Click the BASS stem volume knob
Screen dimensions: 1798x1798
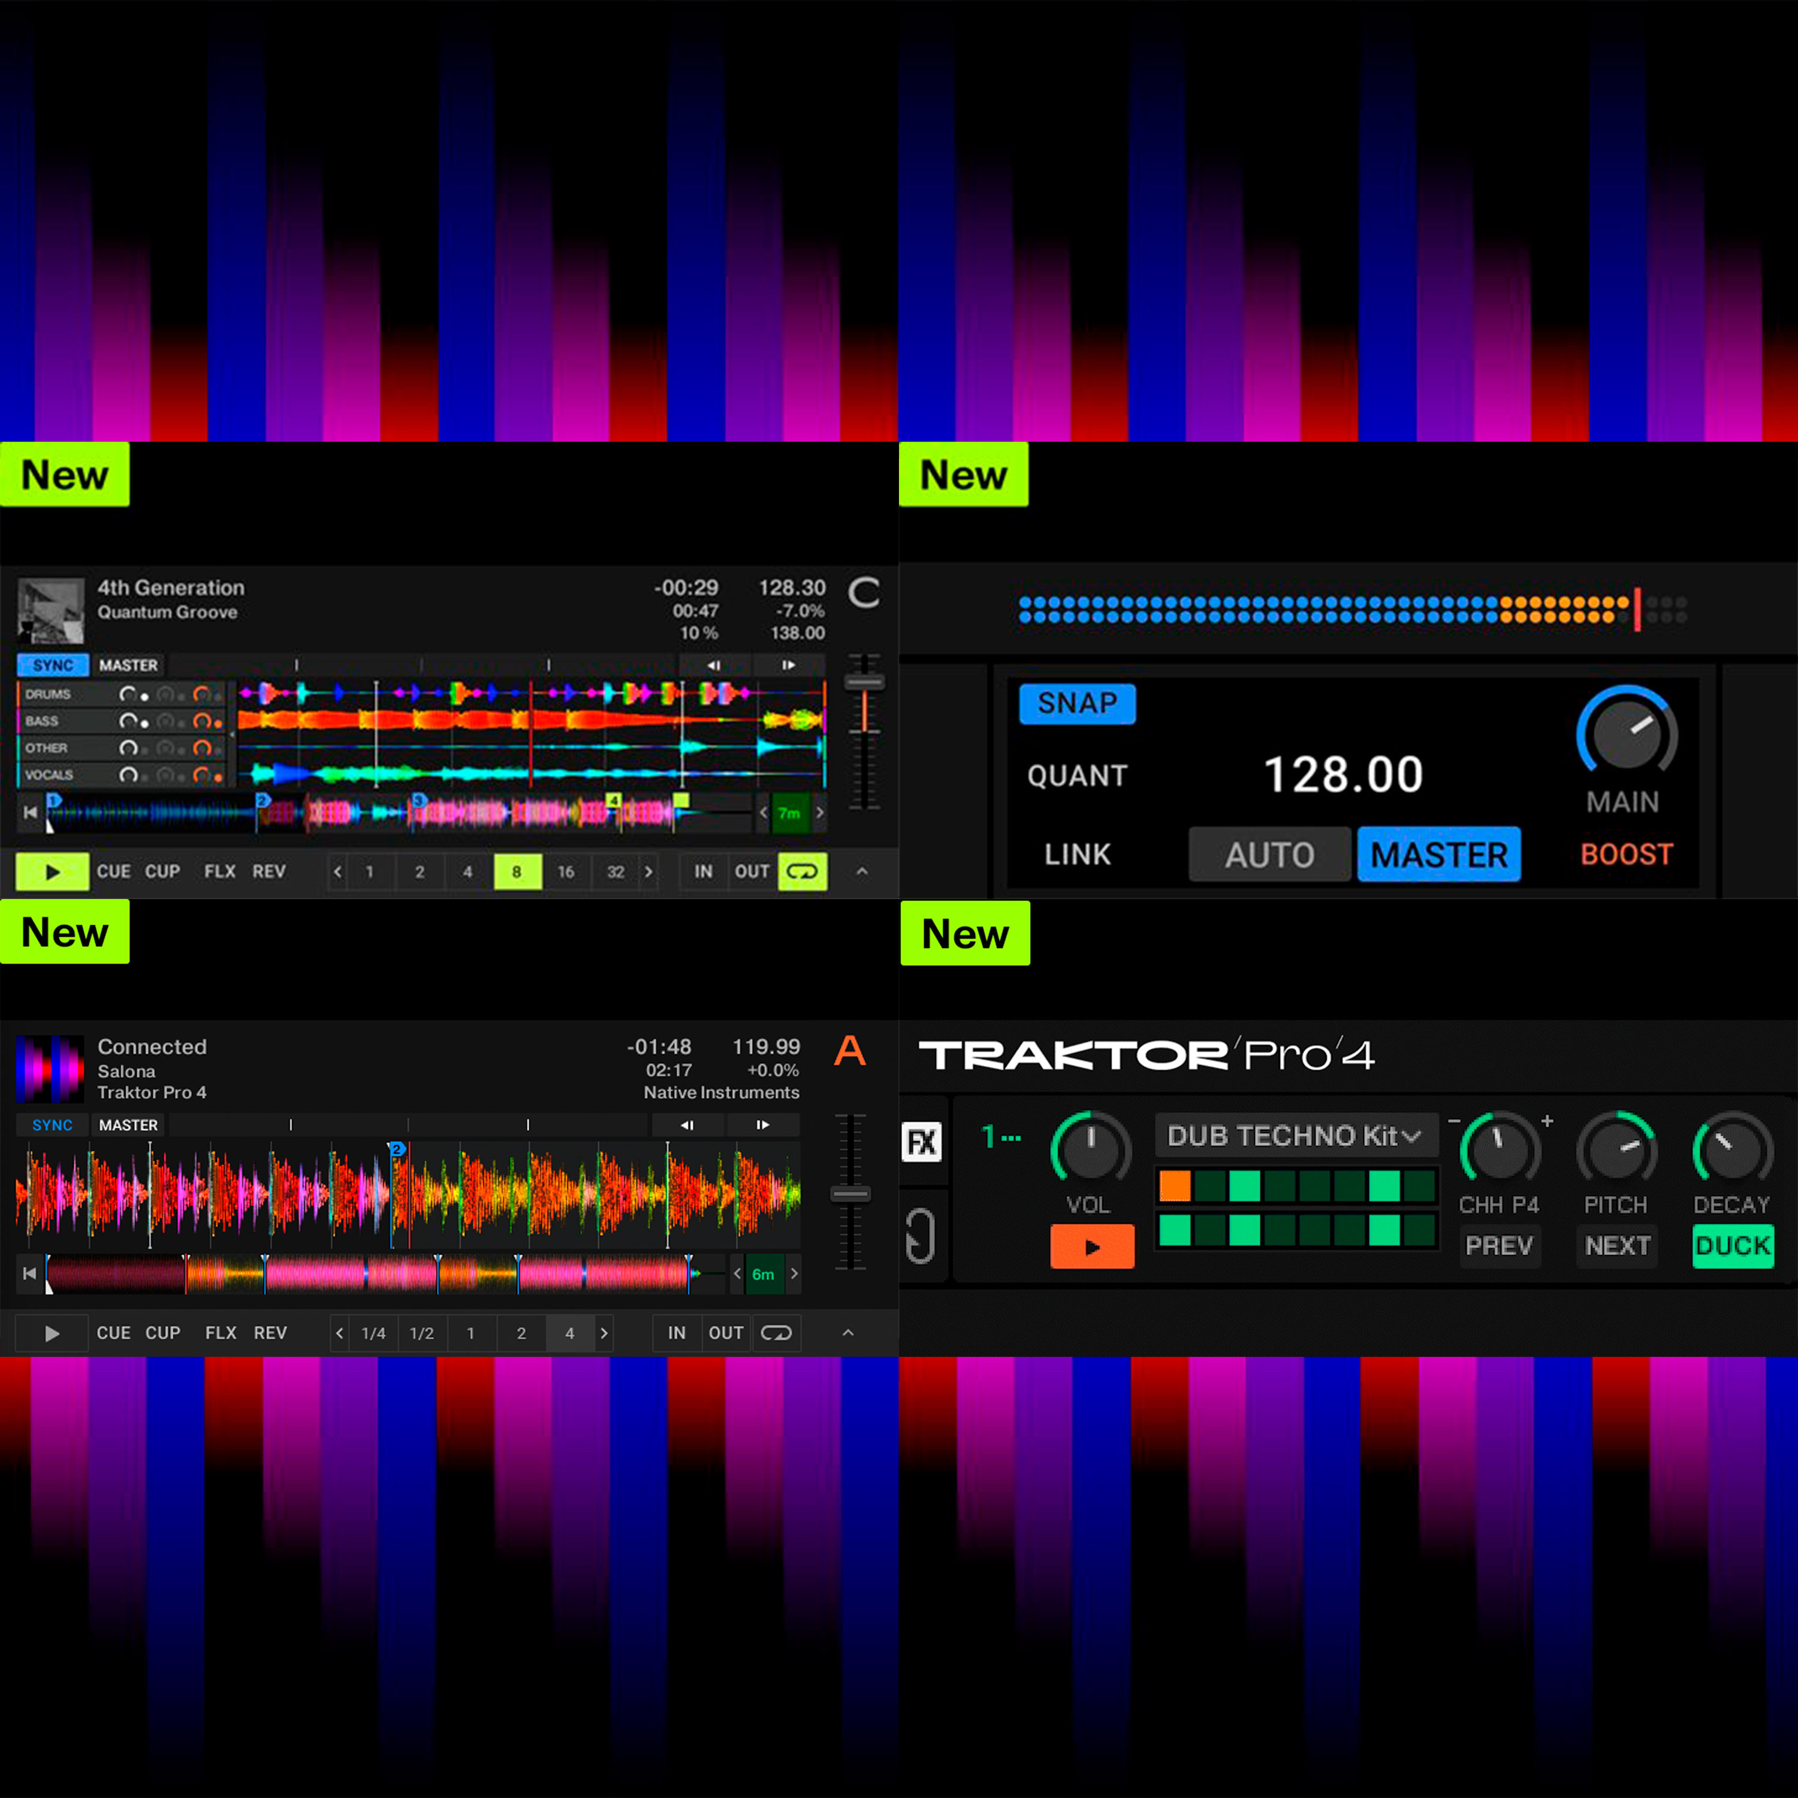pyautogui.click(x=128, y=722)
